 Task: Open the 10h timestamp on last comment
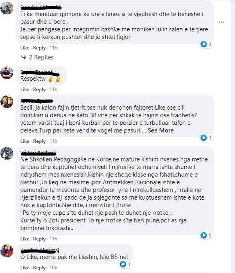(53, 268)
